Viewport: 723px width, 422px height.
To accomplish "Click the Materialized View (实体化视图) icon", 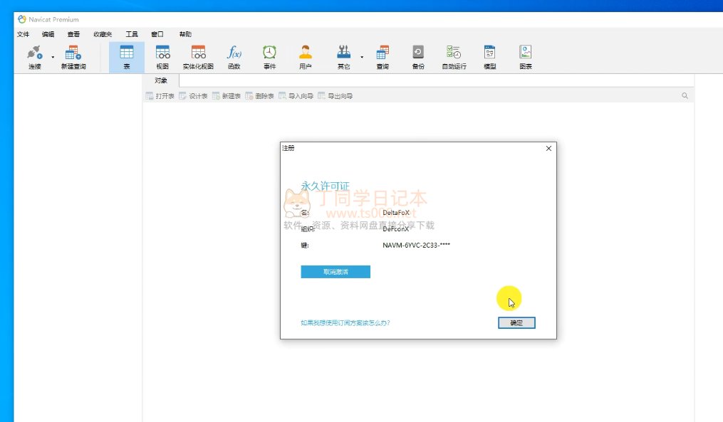I will pos(198,56).
